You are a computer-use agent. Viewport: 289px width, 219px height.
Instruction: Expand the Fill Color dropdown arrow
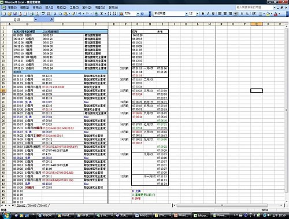pos(272,13)
